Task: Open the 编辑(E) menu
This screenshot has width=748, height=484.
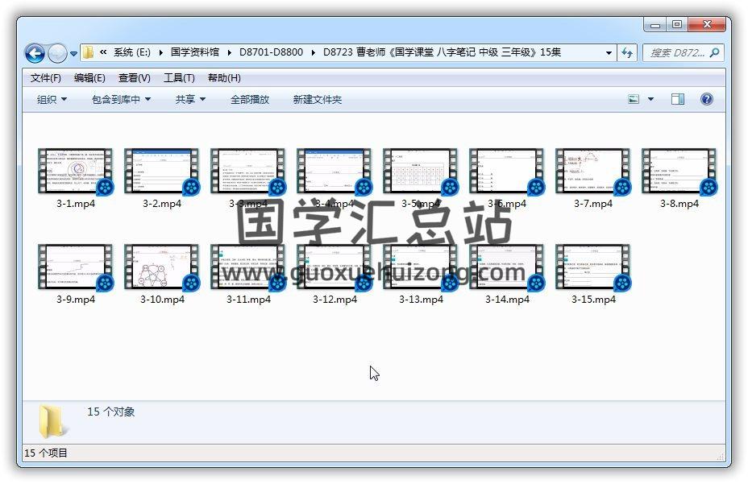Action: coord(89,78)
